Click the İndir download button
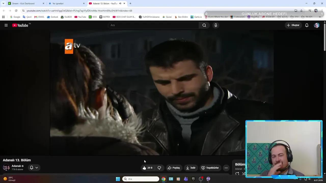 pos(191,168)
